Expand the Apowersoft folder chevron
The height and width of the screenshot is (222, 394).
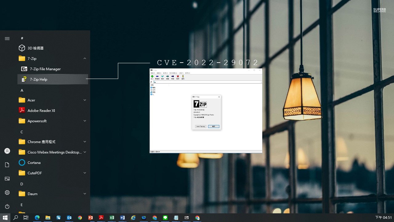coord(85,121)
